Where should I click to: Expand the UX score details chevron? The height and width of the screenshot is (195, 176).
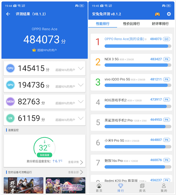(x=81, y=118)
